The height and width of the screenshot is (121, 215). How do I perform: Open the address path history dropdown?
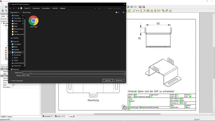pos(95,8)
